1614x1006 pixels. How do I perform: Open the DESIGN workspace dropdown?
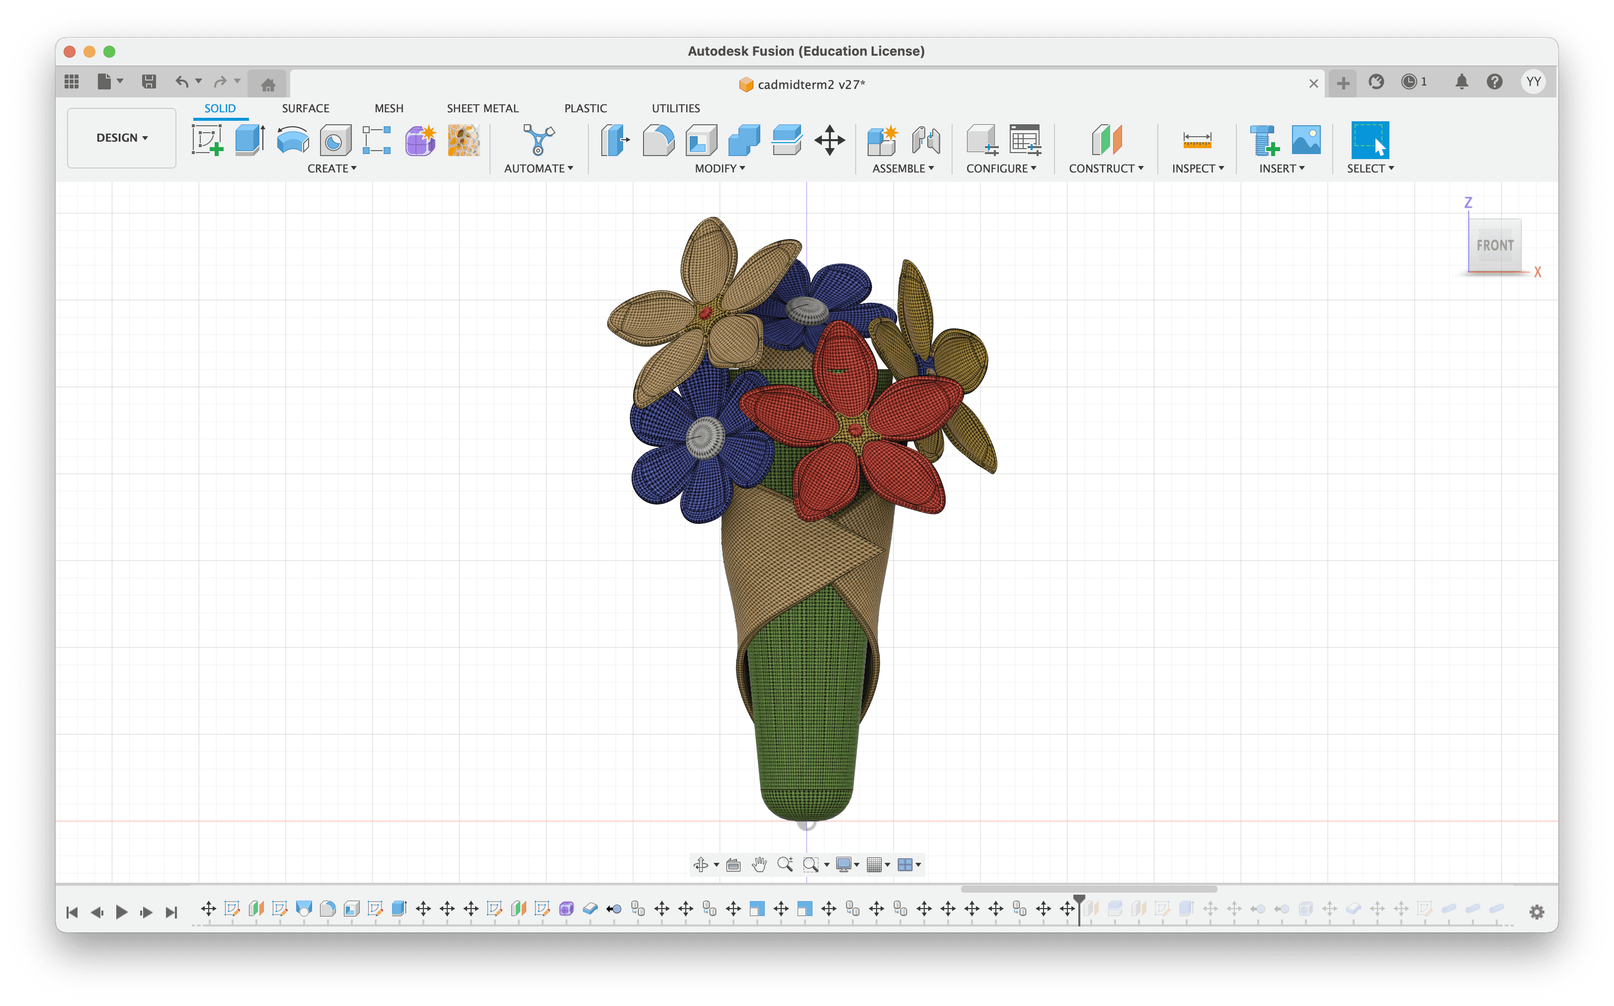coord(122,138)
